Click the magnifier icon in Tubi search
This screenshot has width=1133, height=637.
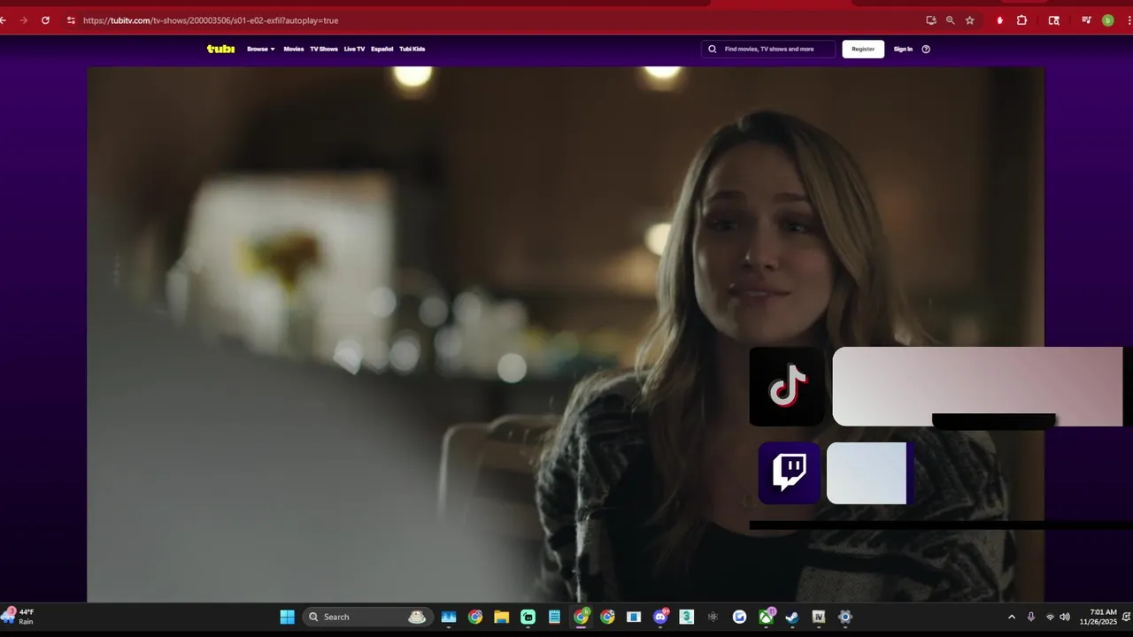[712, 49]
